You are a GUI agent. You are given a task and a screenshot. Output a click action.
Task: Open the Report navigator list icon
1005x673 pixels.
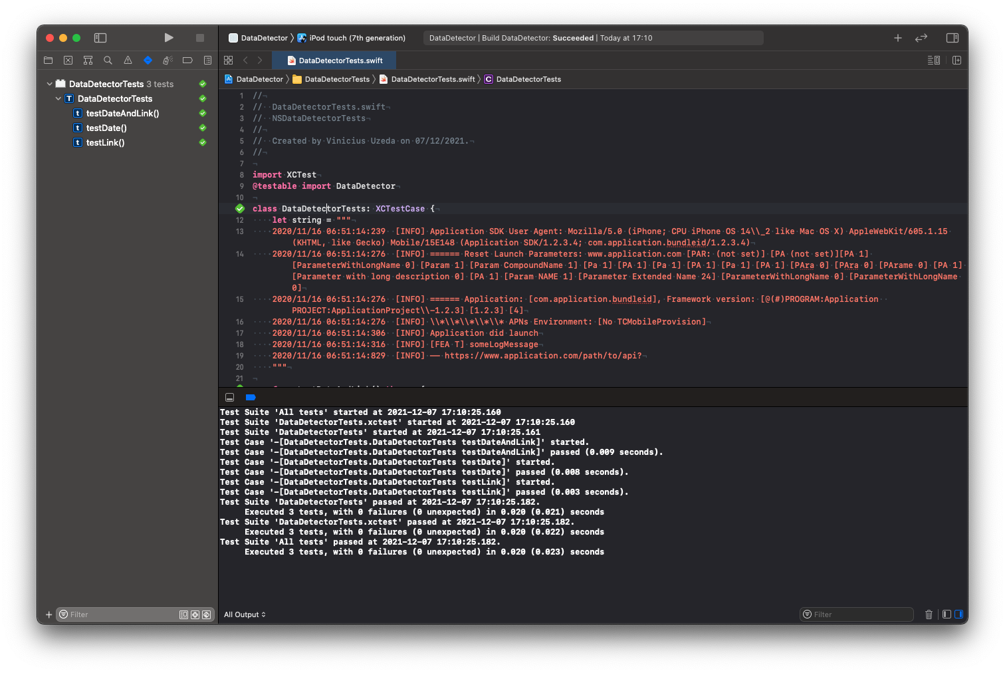click(207, 61)
